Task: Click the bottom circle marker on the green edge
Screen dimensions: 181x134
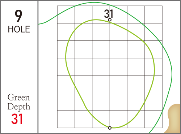Action: click(x=110, y=128)
